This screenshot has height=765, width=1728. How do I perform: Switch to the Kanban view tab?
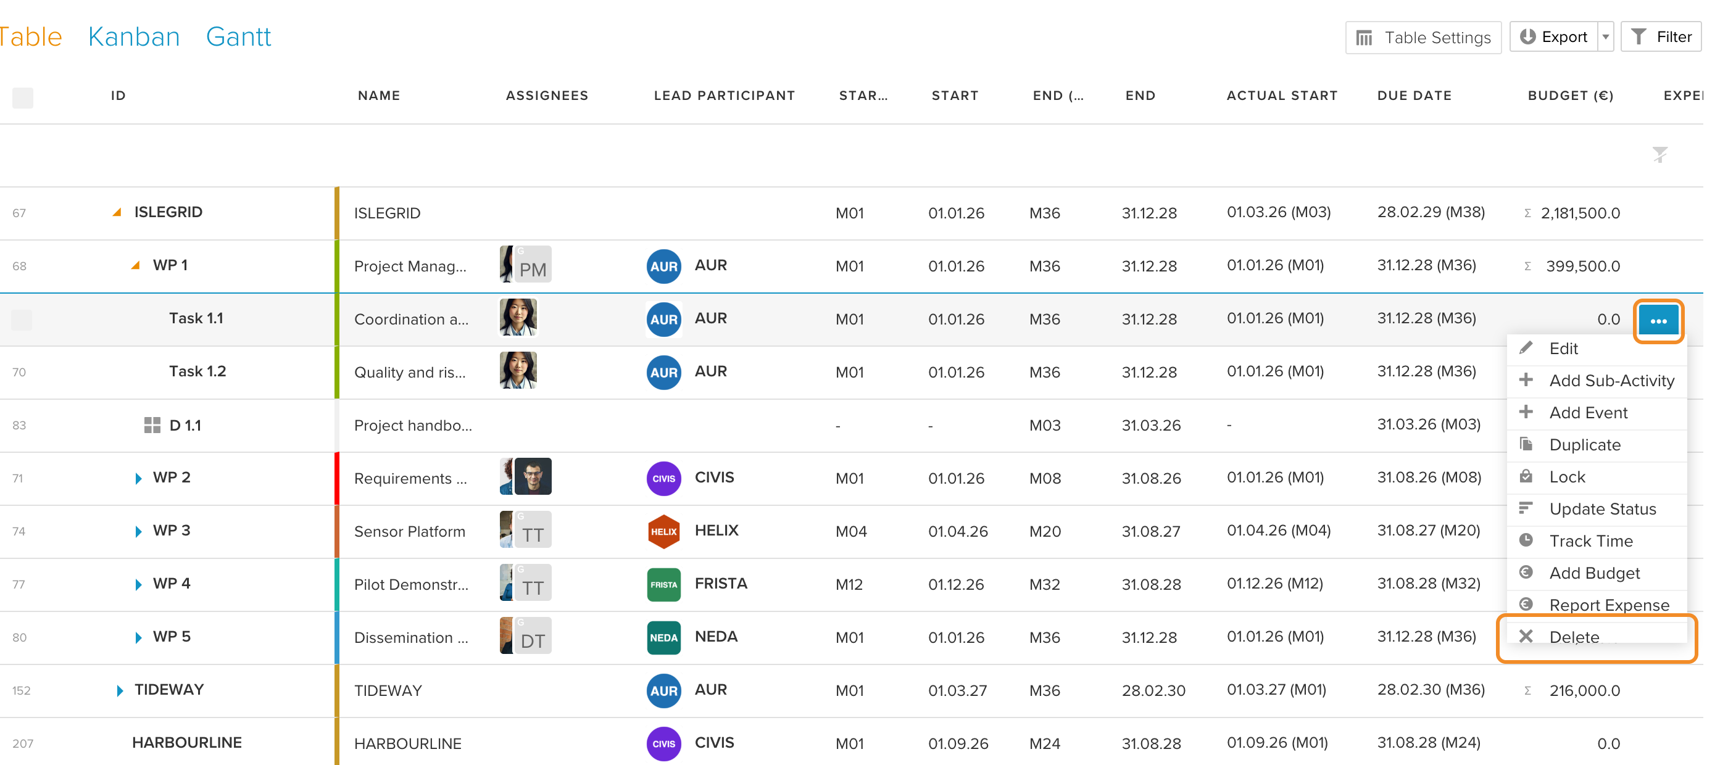pyautogui.click(x=133, y=36)
